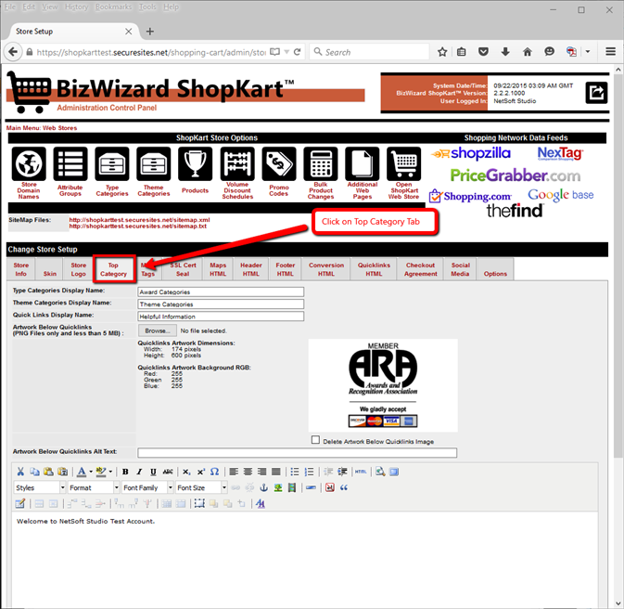The width and height of the screenshot is (624, 609).
Task: Click Quick Links Display Name field
Action: 221,316
